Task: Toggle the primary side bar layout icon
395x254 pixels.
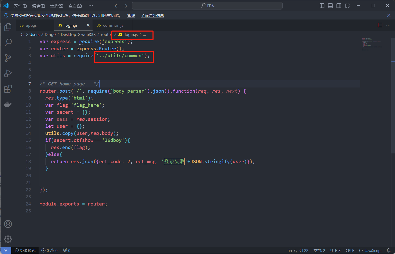Action: 322,6
